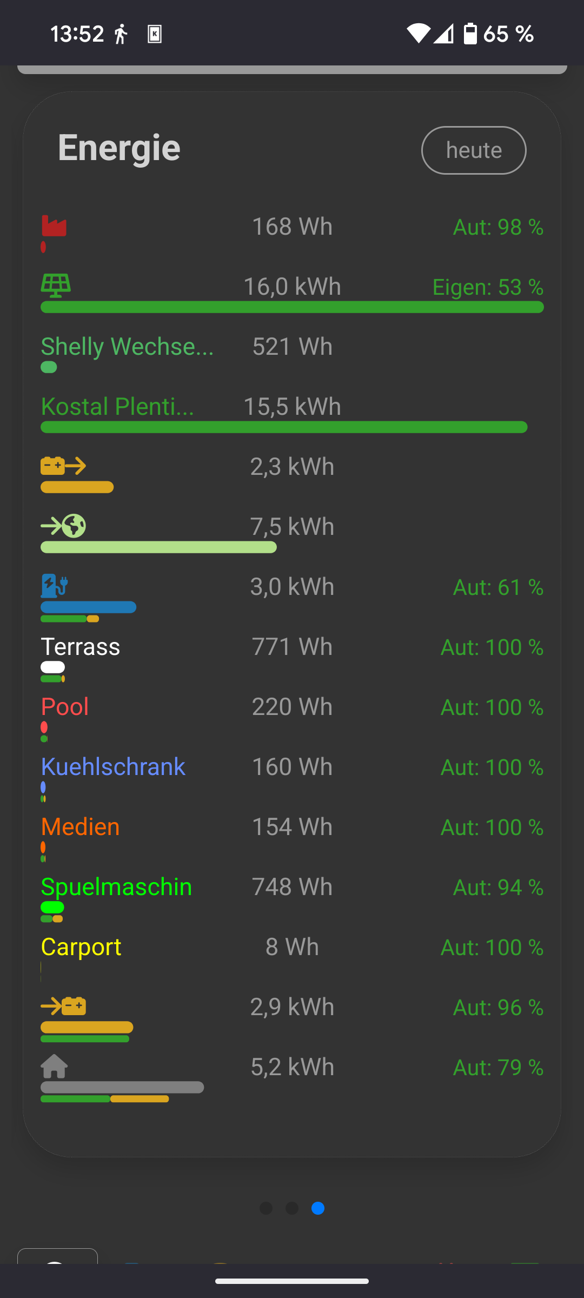Tap the battery charging arrow icon
584x1298 pixels.
coord(63,1006)
